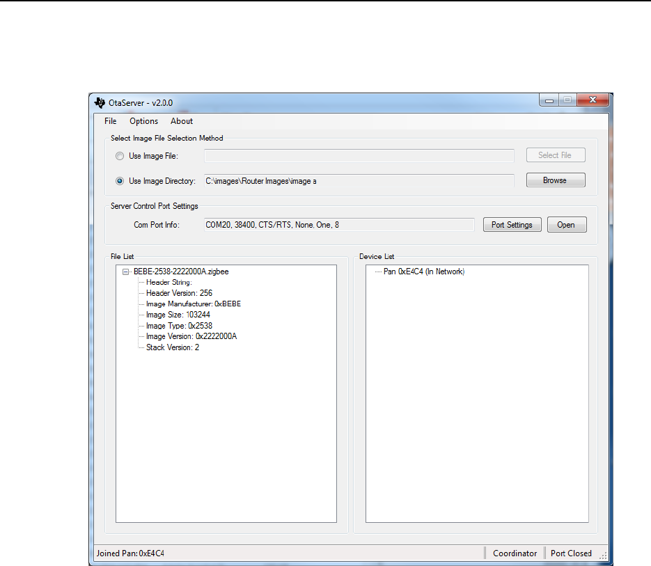Select Pan 0xE4C4 (In Network) device
Viewport: 651px width, 566px height.
[424, 272]
